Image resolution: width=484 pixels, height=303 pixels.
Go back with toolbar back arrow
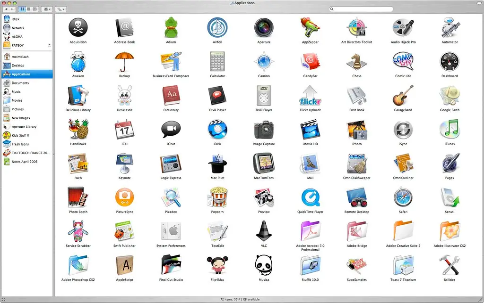tap(6, 9)
